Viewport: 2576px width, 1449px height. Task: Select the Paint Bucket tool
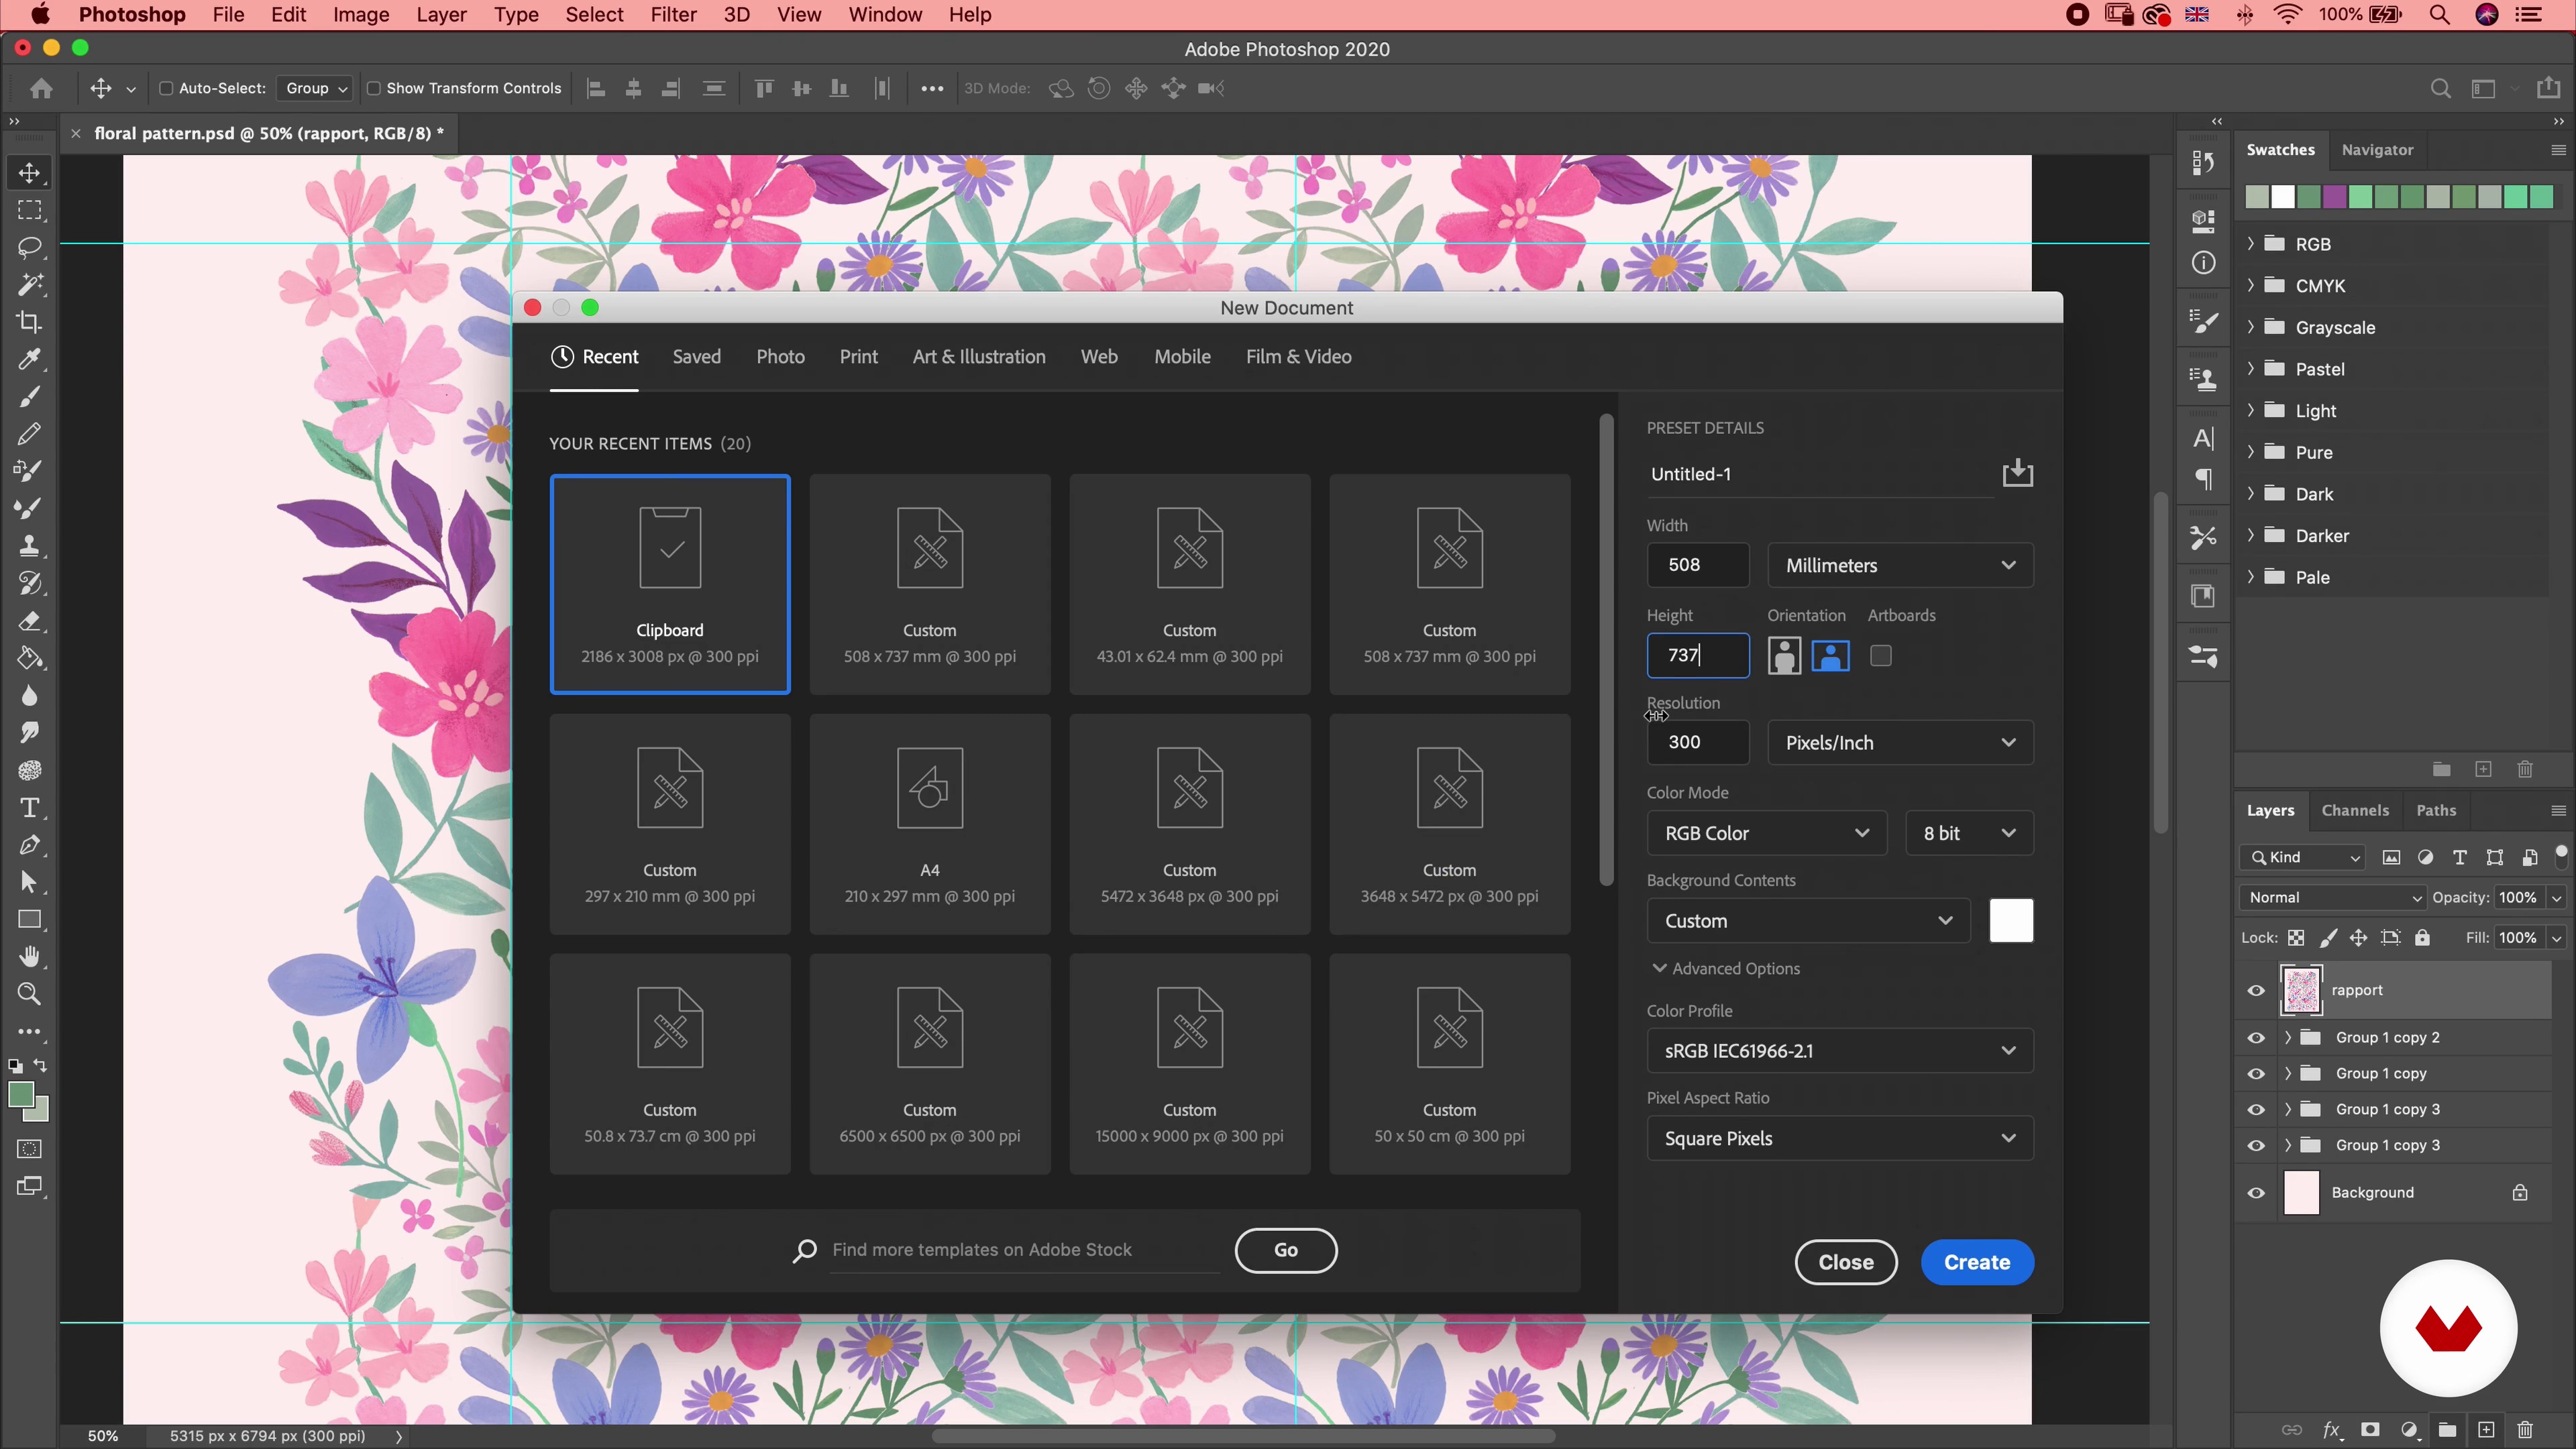(x=29, y=658)
